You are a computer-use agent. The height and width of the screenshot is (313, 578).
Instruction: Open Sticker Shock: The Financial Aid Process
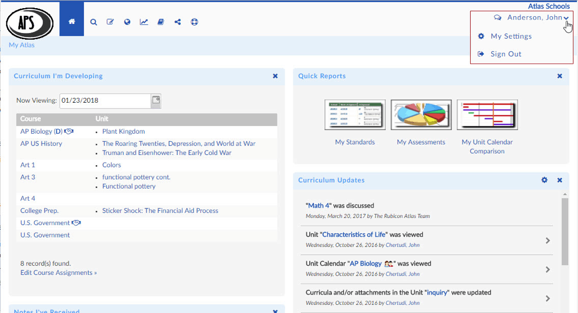[x=160, y=210]
